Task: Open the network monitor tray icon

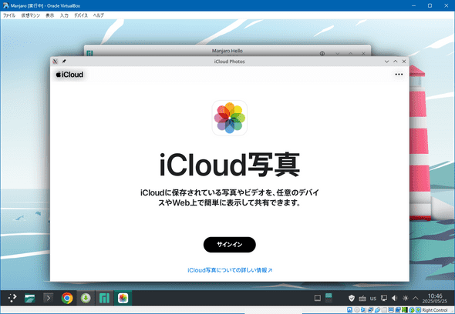Action: 384,298
